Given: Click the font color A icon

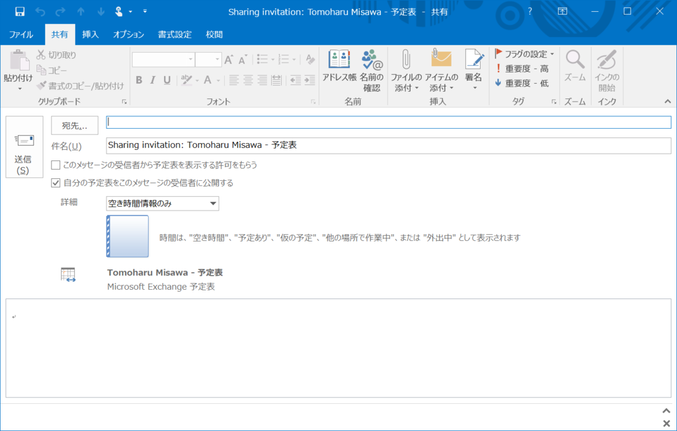Looking at the screenshot, I should point(208,80).
